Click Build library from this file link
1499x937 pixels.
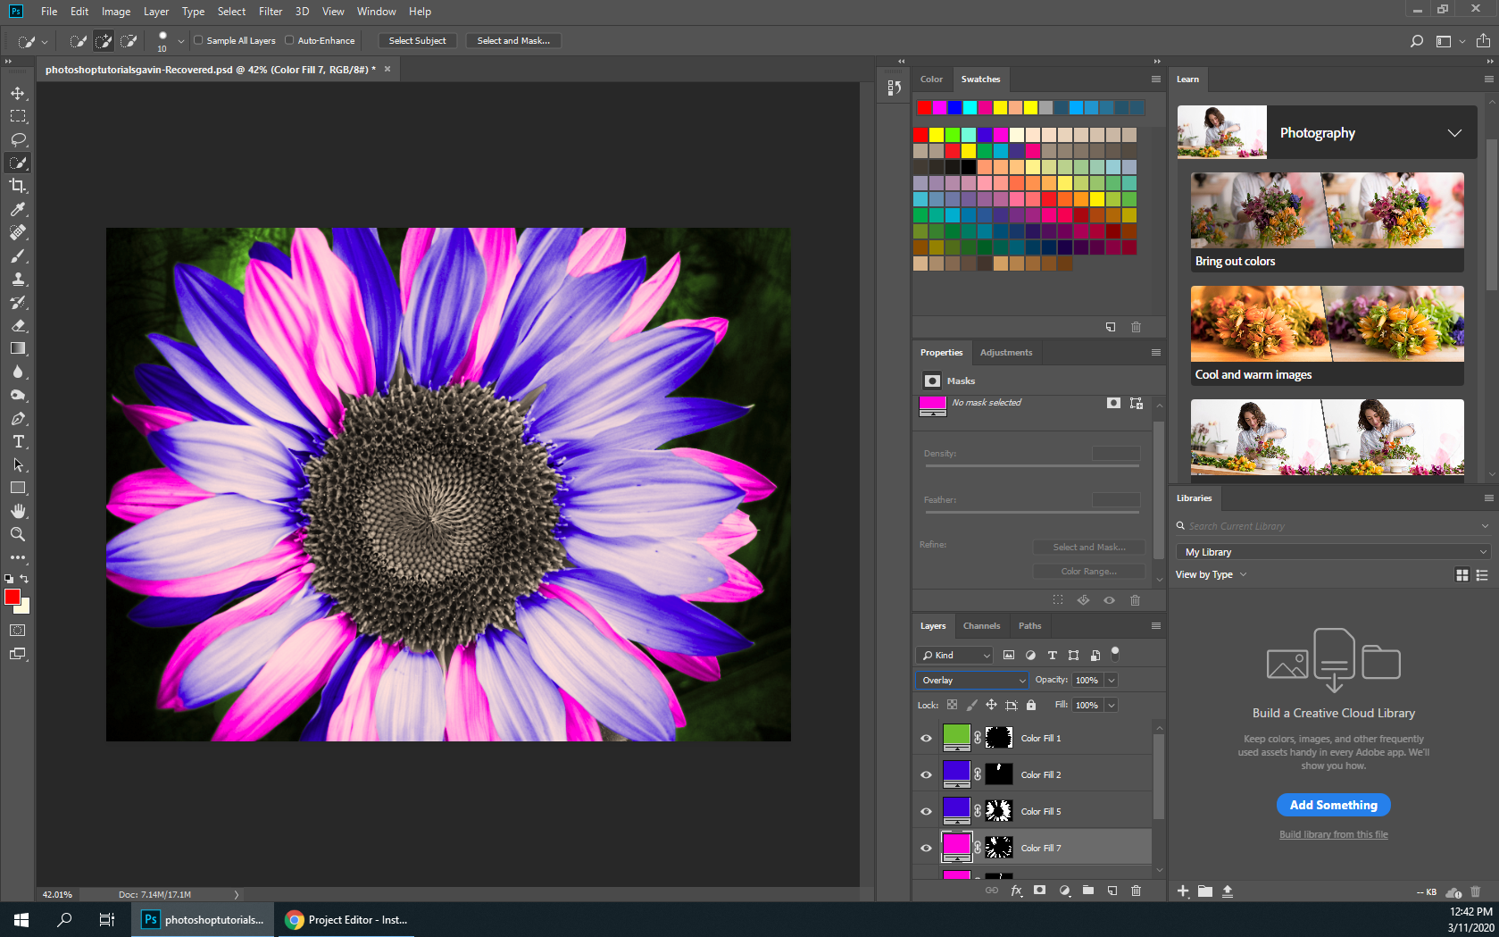click(x=1334, y=834)
